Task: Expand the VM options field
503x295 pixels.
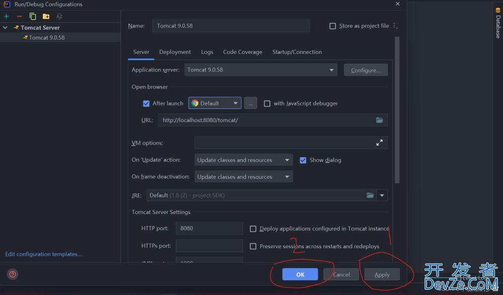Action: click(x=379, y=143)
